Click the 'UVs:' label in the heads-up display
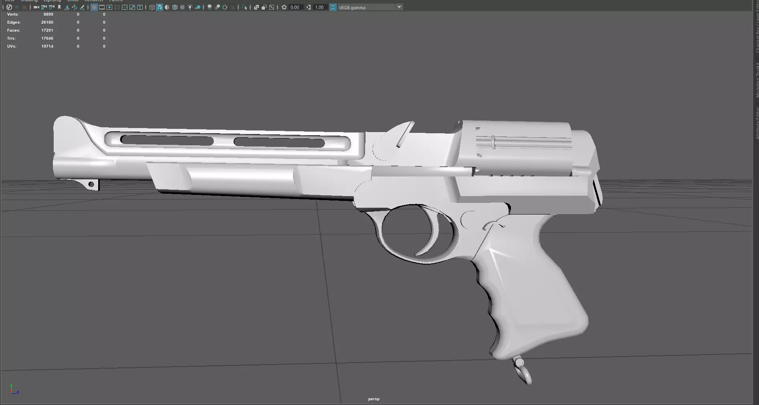Image resolution: width=759 pixels, height=405 pixels. 12,46
